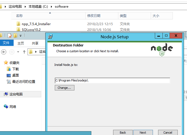Expand breadcrumb arrow in front Explorer address bar
Image resolution: width=187 pixels, height=135 pixels.
pyautogui.click(x=36, y=52)
